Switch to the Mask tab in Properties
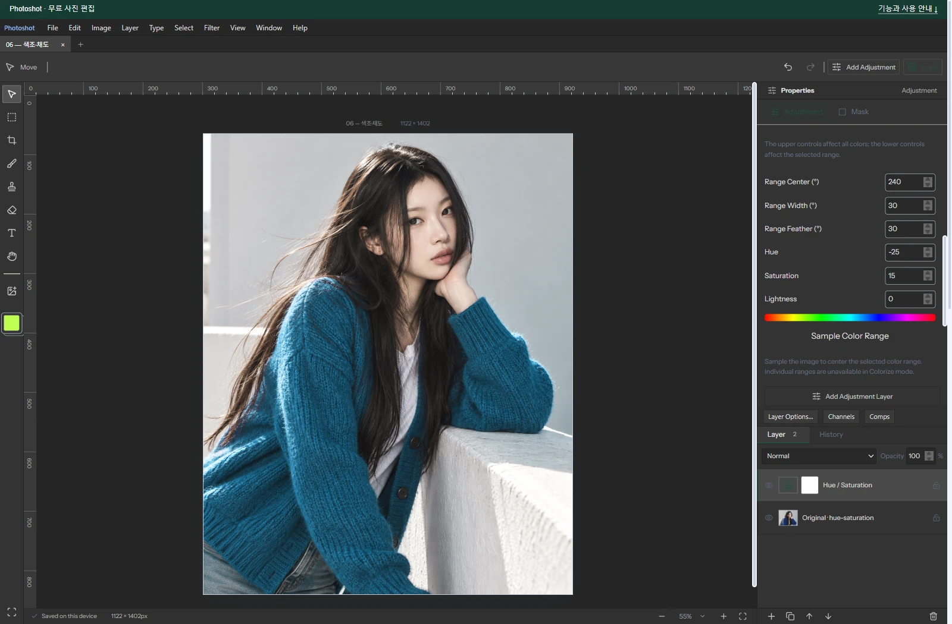The height and width of the screenshot is (624, 952). 853,112
